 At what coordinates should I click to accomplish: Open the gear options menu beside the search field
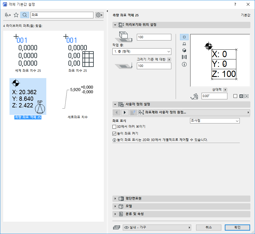point(99,15)
